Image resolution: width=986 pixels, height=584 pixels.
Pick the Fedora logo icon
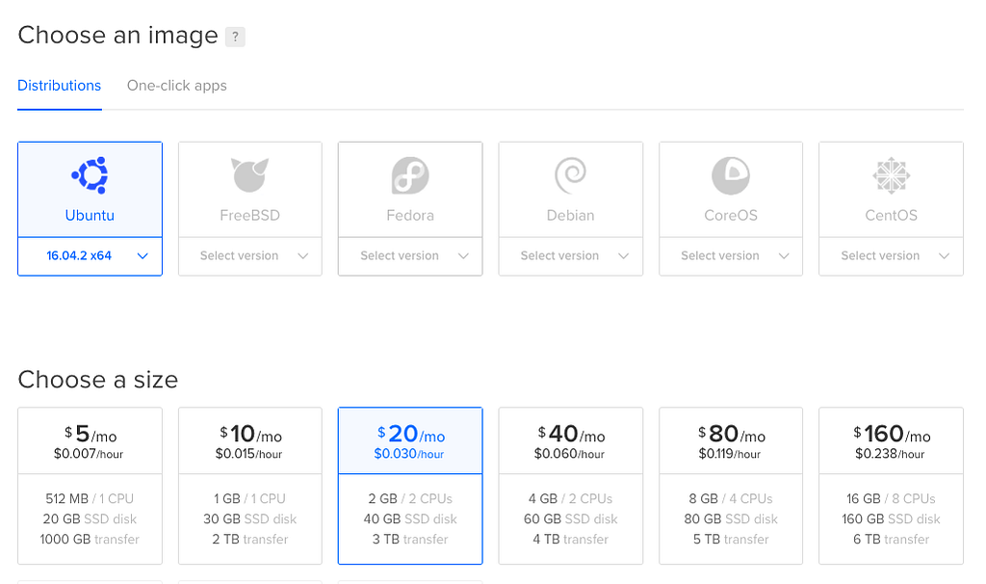point(410,175)
